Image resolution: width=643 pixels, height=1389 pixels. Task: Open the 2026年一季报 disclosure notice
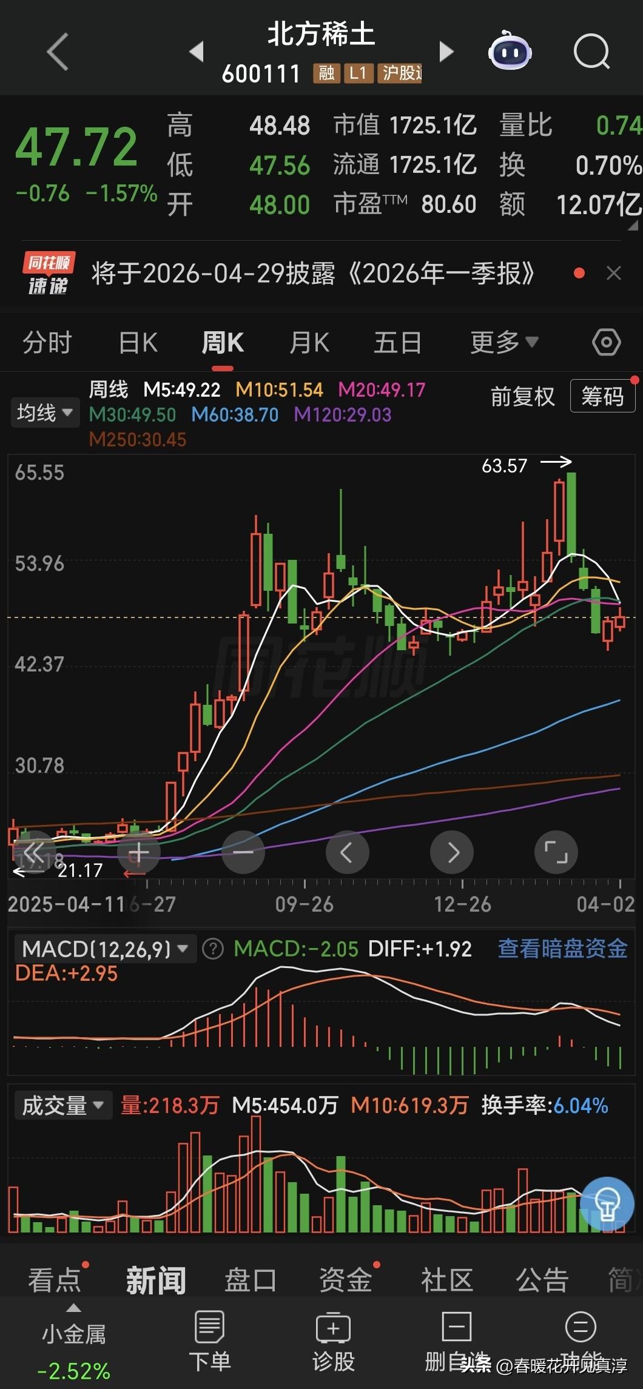point(314,274)
